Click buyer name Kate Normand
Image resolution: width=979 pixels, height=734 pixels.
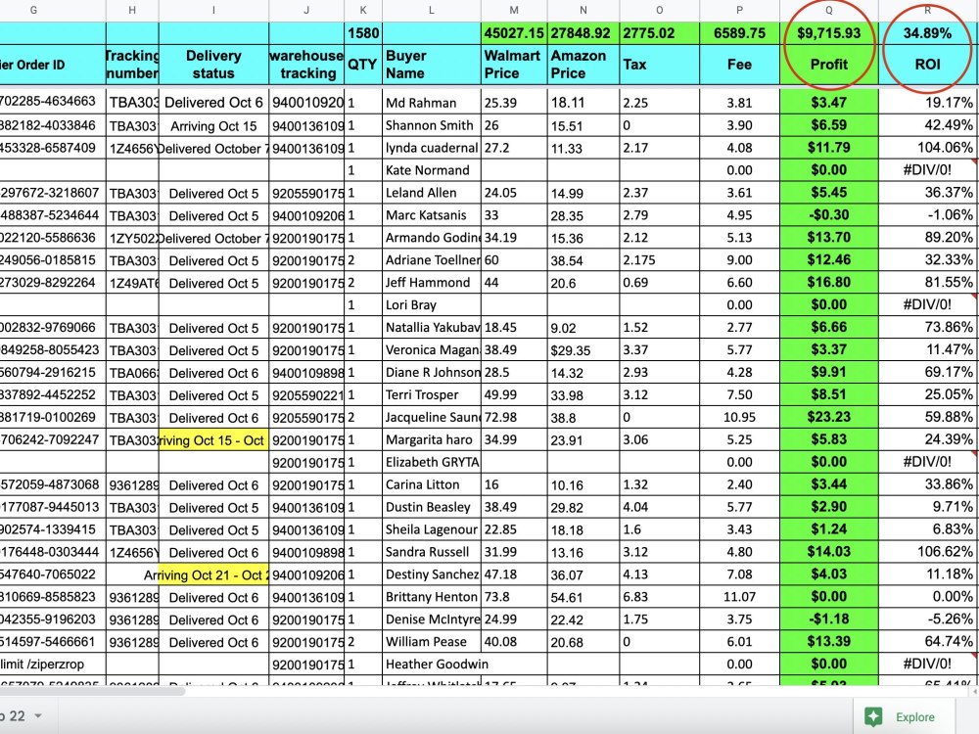[427, 170]
